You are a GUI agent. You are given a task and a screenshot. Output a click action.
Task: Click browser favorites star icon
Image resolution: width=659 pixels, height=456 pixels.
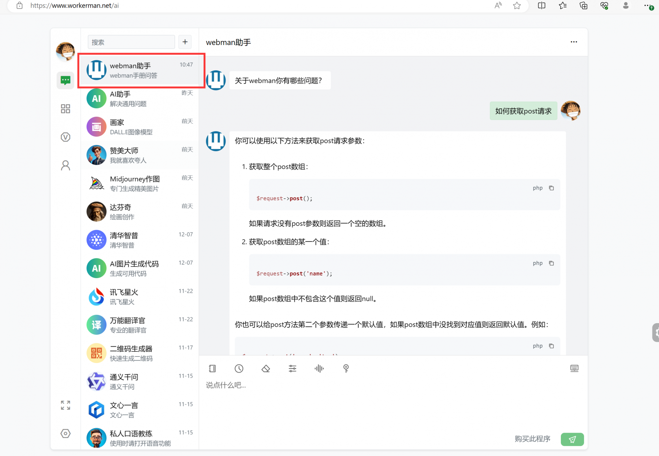[517, 5]
